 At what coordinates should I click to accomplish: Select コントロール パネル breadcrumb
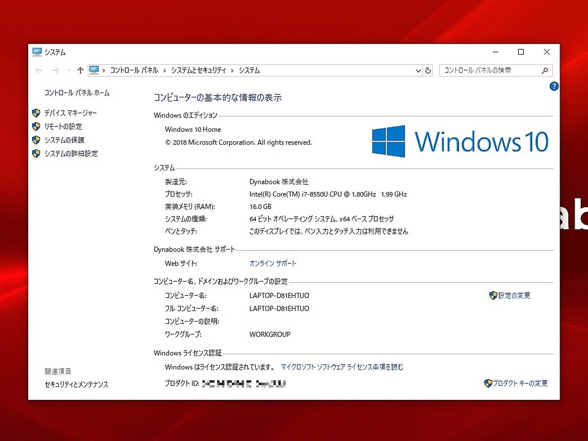click(x=134, y=71)
